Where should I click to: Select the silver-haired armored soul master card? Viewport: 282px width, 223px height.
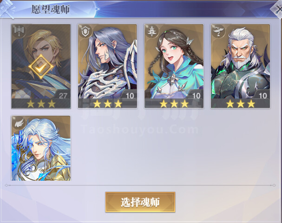[x=107, y=66]
